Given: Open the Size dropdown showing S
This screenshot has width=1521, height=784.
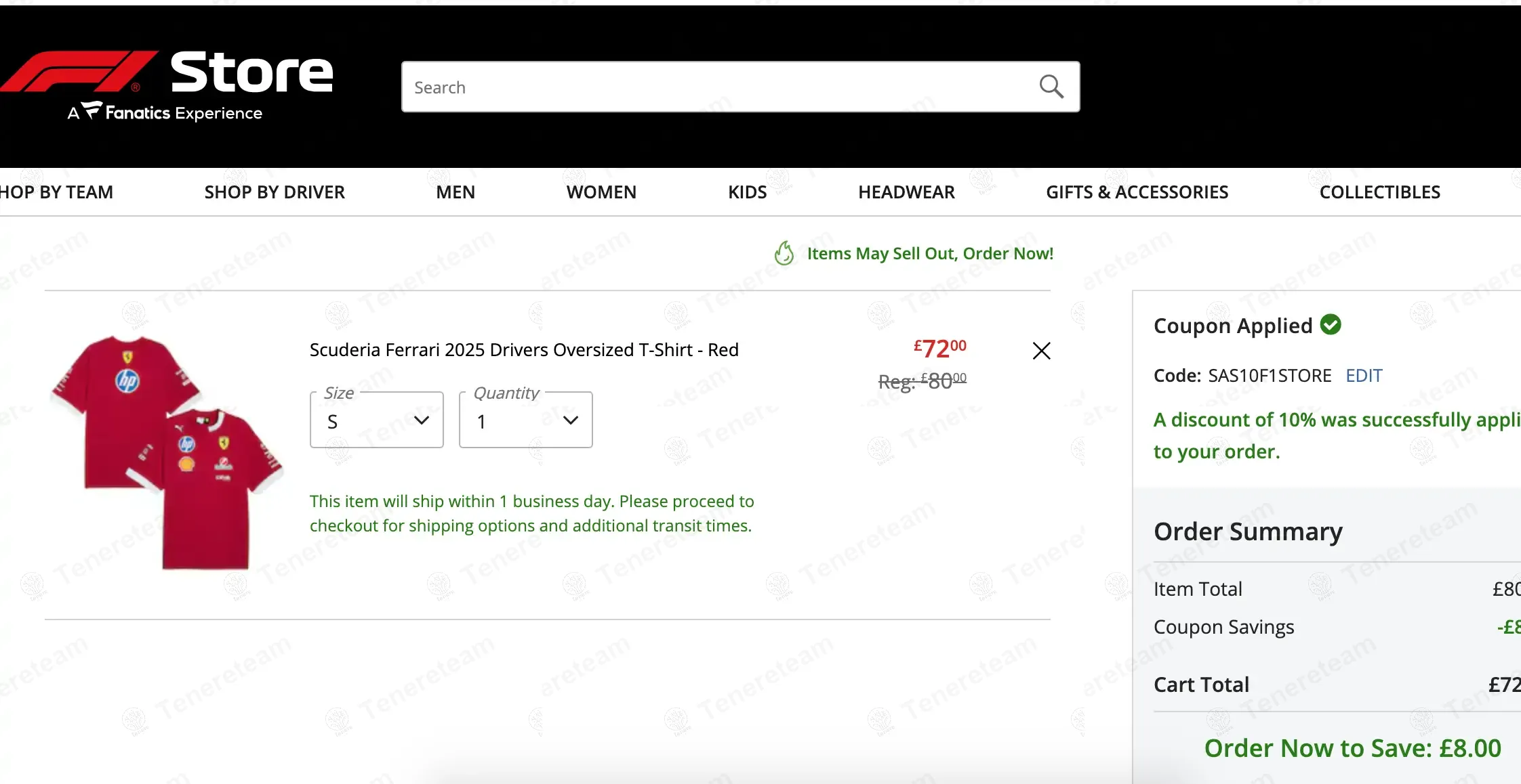Looking at the screenshot, I should point(377,420).
